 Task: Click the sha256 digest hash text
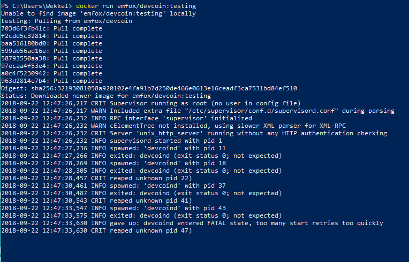coord(164,89)
